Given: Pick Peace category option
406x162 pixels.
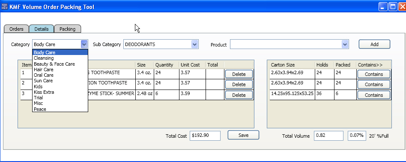Looking at the screenshot, I should click(60, 109).
